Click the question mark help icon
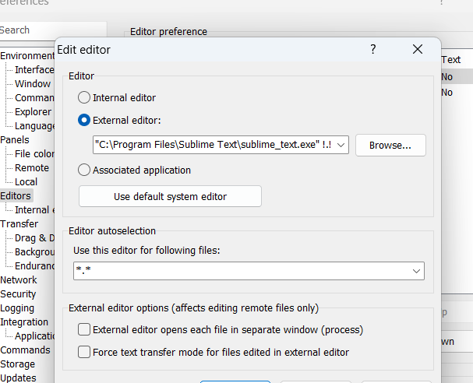The width and height of the screenshot is (473, 383). pyautogui.click(x=373, y=49)
